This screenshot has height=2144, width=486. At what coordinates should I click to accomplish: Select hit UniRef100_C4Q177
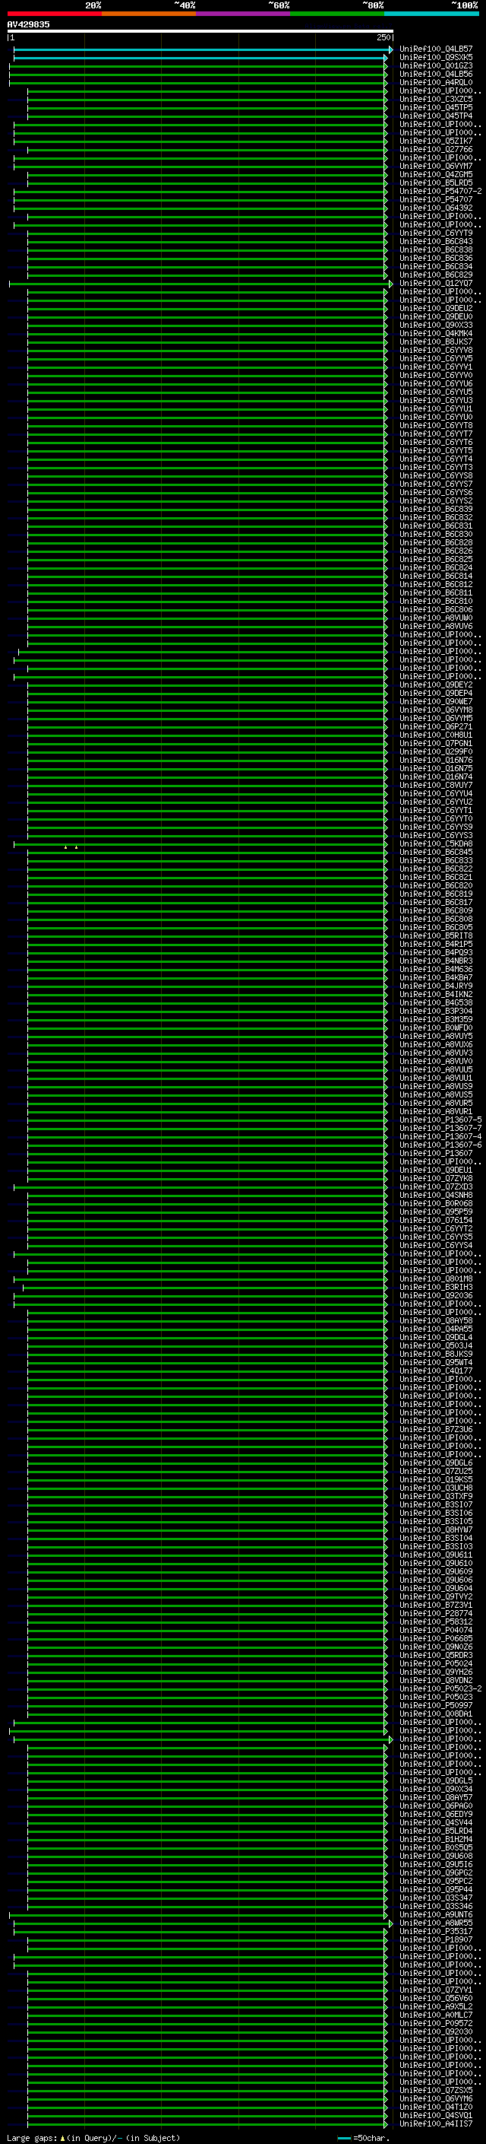[436, 1371]
